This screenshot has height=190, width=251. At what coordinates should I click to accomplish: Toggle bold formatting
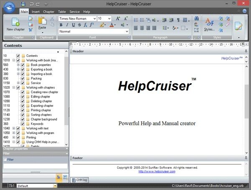pos(61,25)
